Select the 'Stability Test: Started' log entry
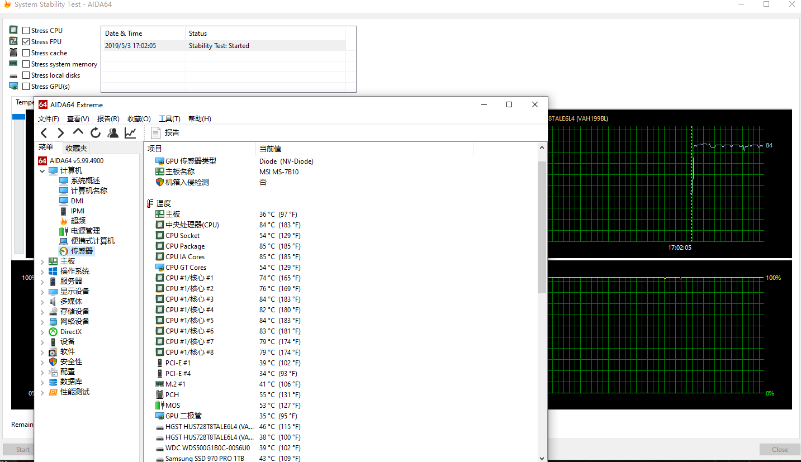The image size is (801, 462). click(x=224, y=46)
